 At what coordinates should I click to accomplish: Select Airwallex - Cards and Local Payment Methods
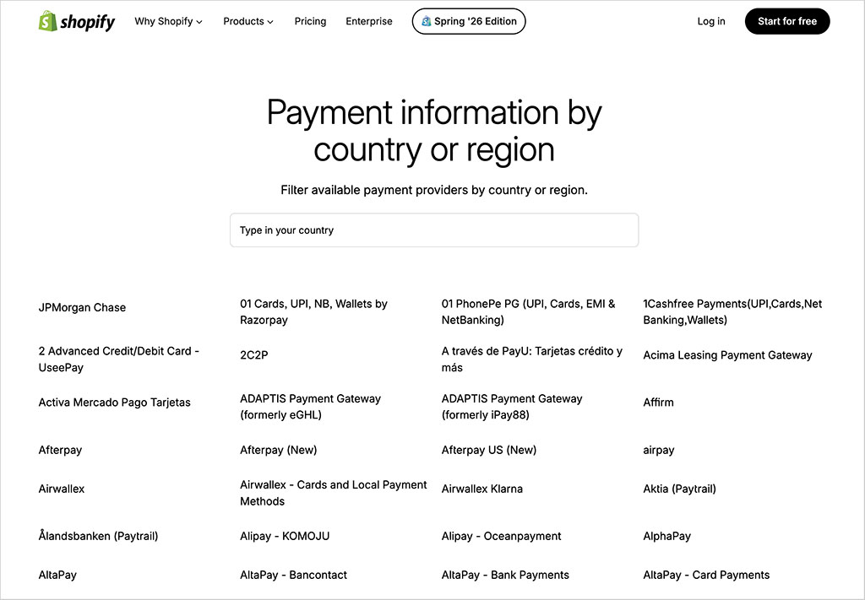(333, 493)
